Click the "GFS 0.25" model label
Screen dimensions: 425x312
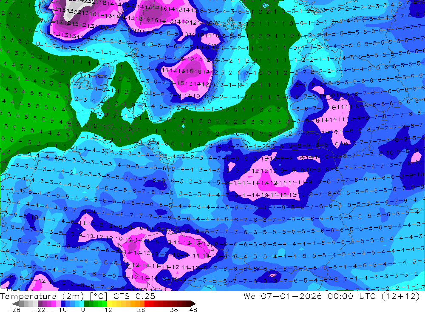click(x=134, y=296)
